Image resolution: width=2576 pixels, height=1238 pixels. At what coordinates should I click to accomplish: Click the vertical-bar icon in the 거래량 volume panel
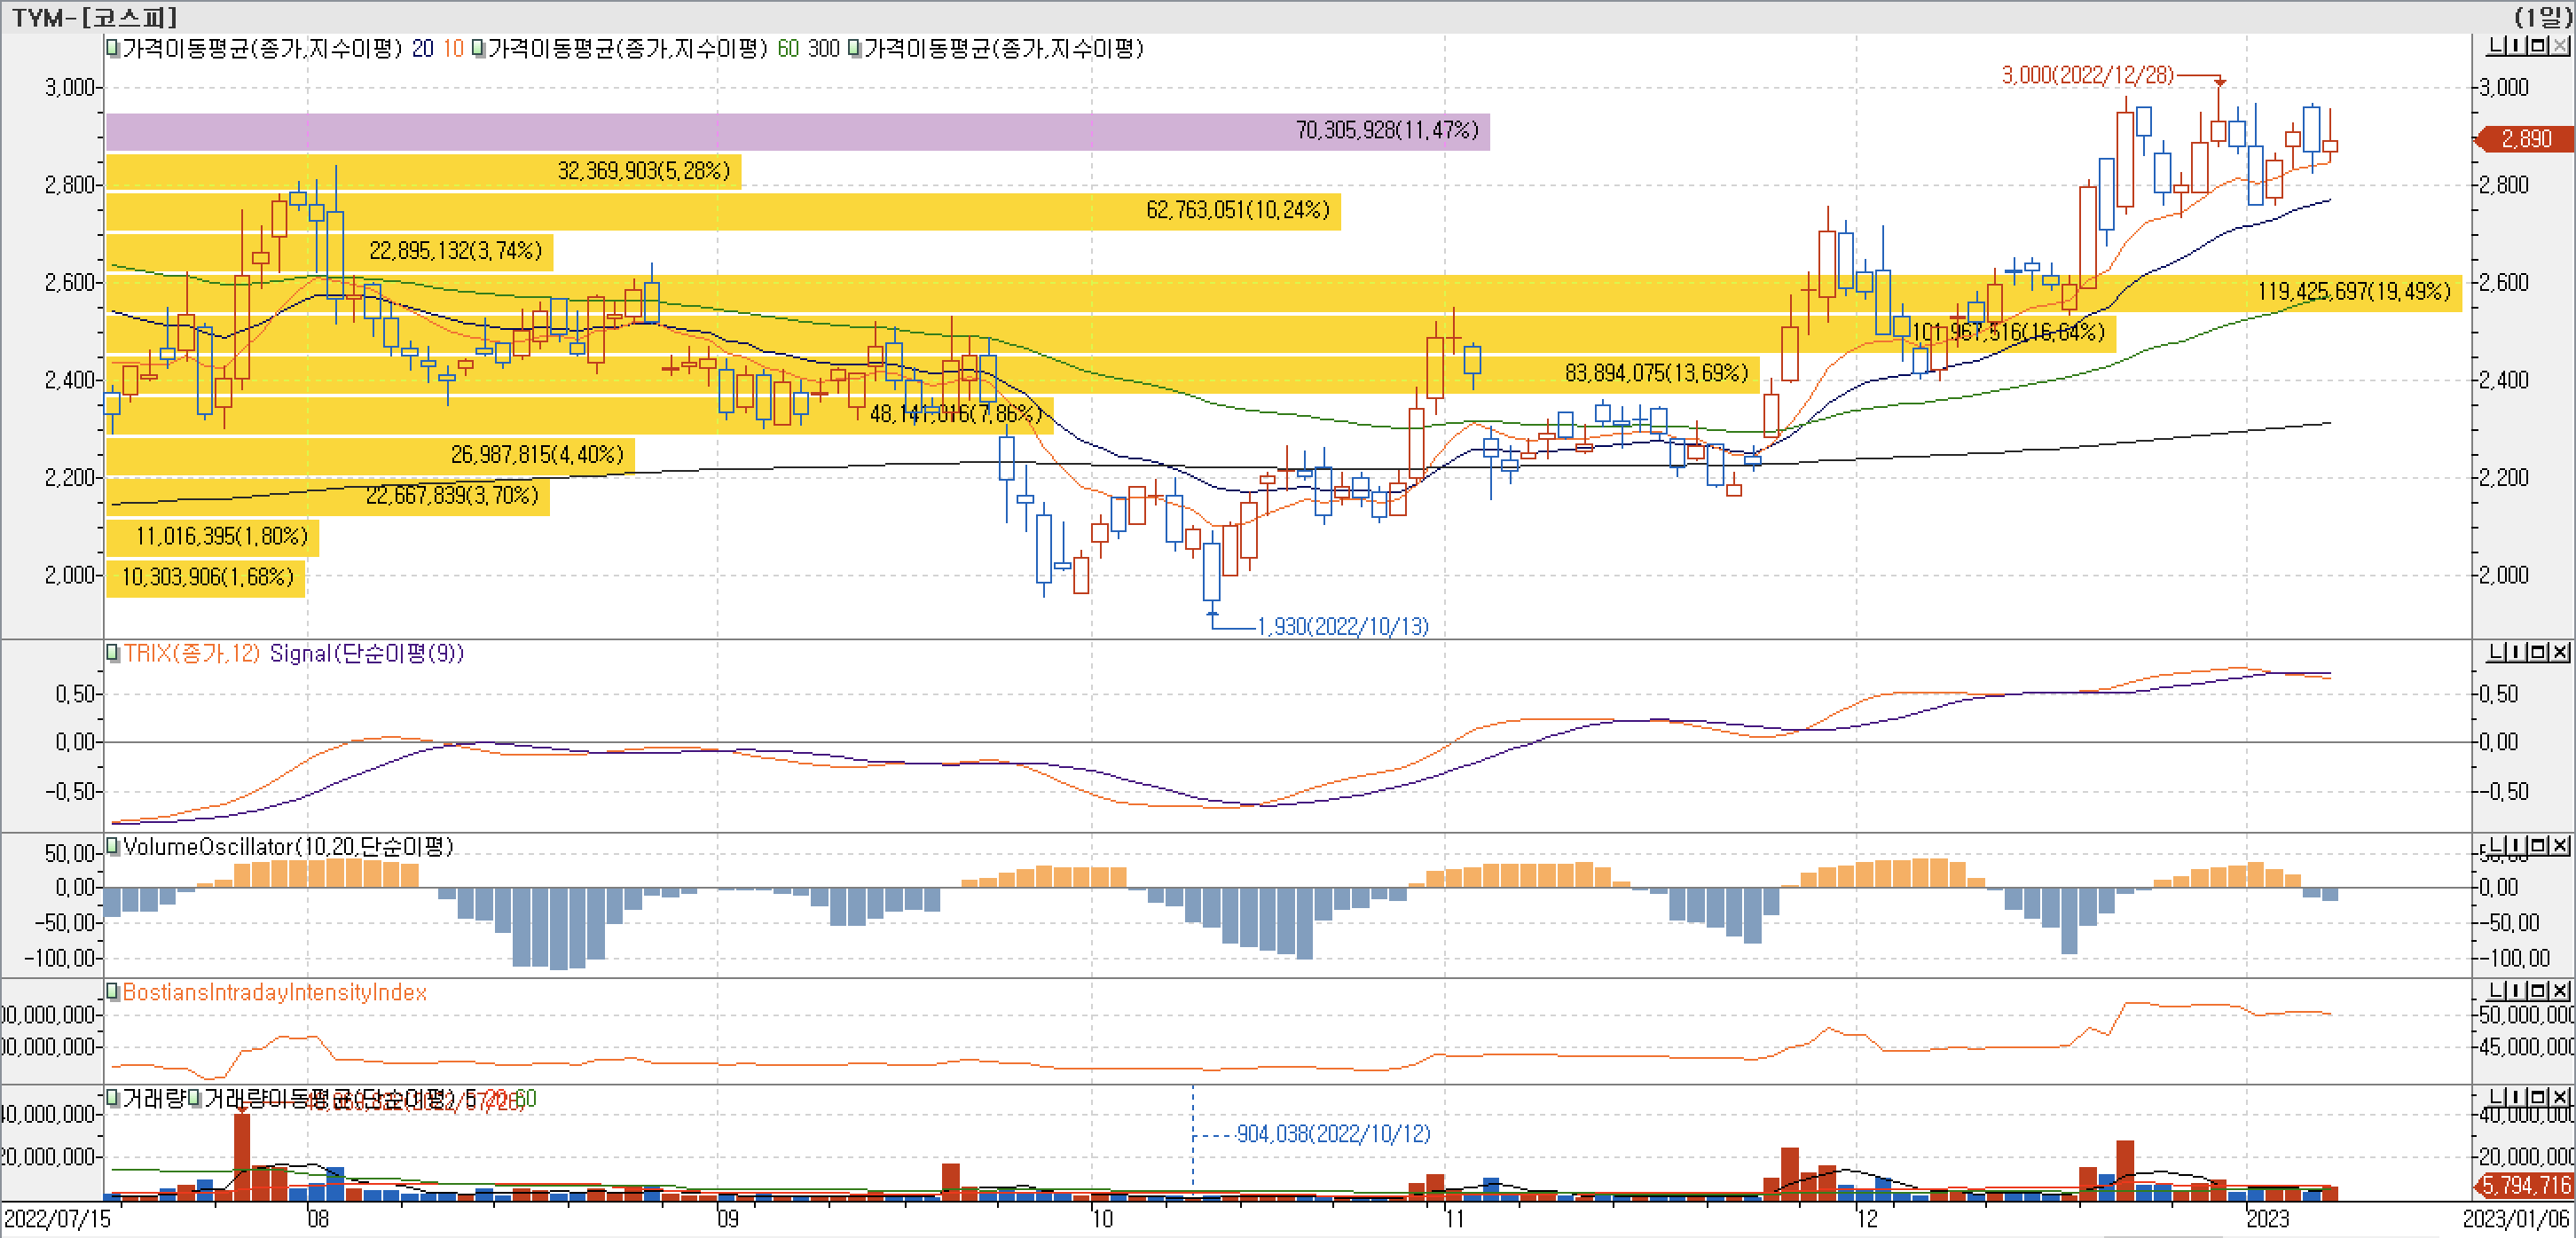point(2517,1096)
